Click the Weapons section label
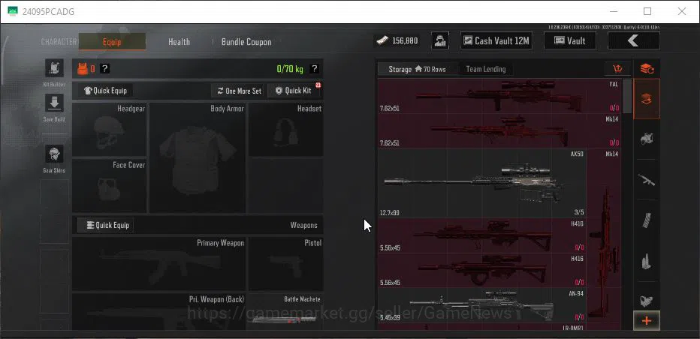This screenshot has height=339, width=700. pos(304,225)
